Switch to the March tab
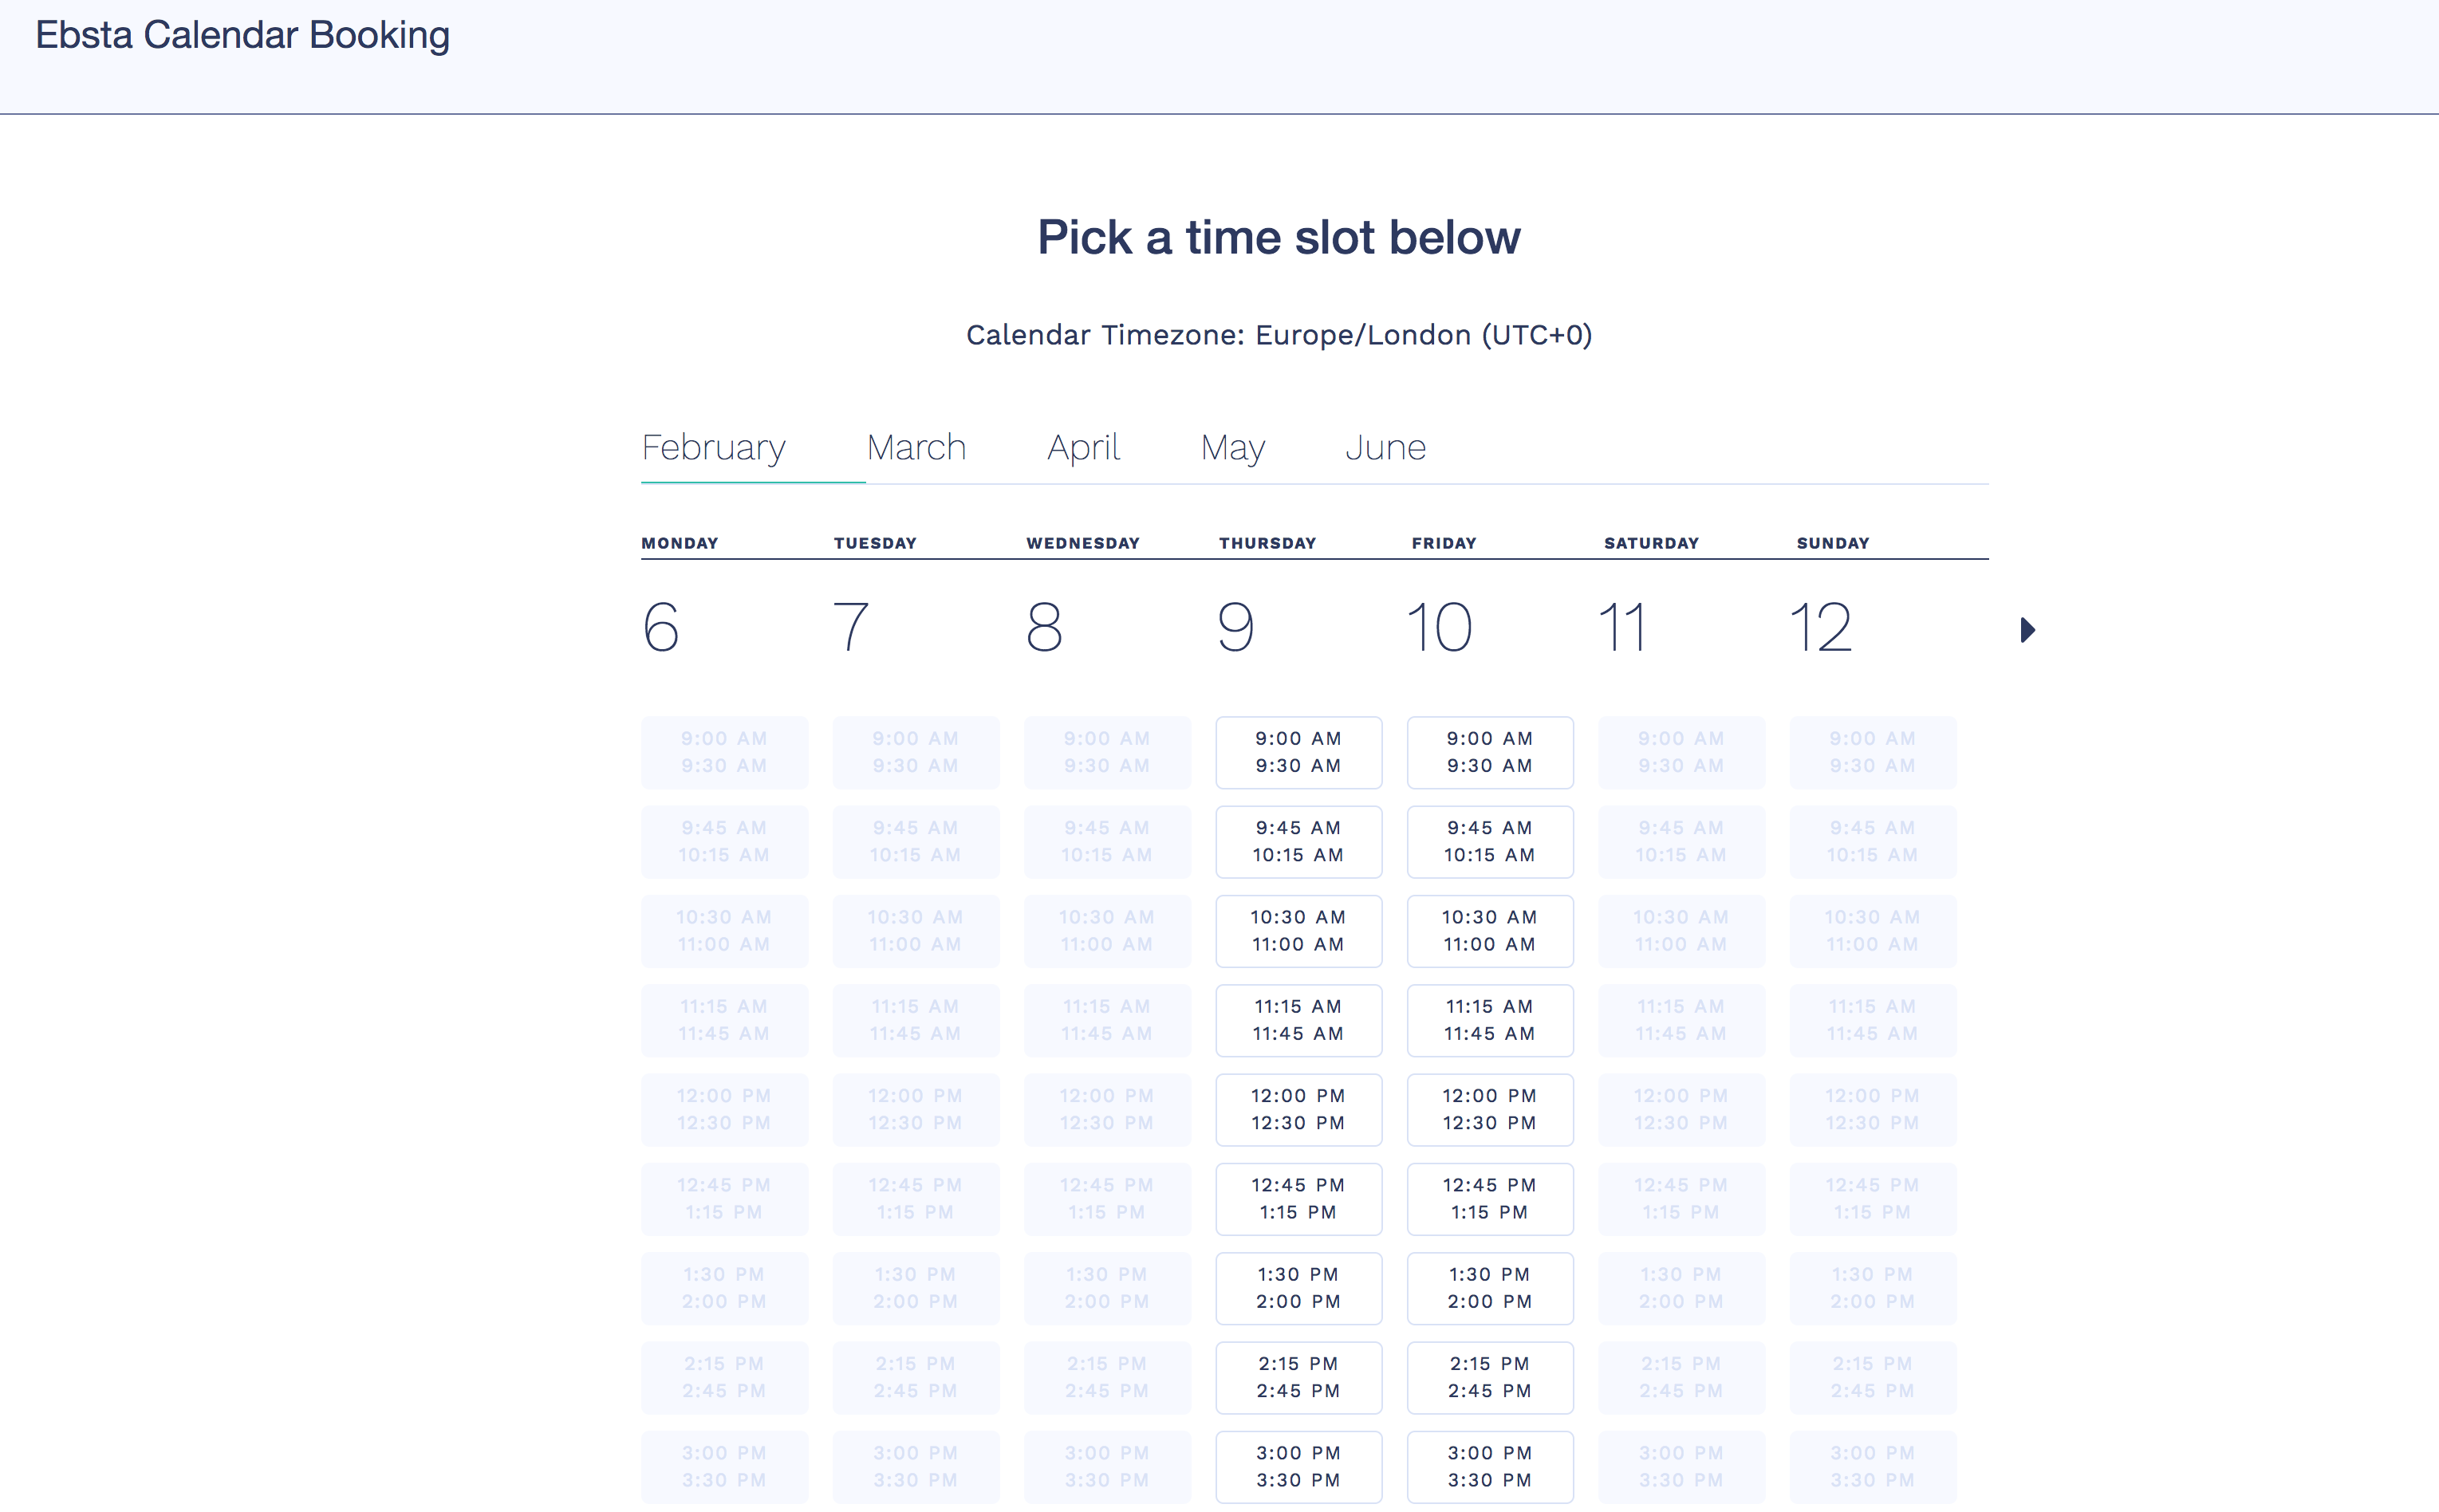The width and height of the screenshot is (2439, 1512). click(916, 447)
